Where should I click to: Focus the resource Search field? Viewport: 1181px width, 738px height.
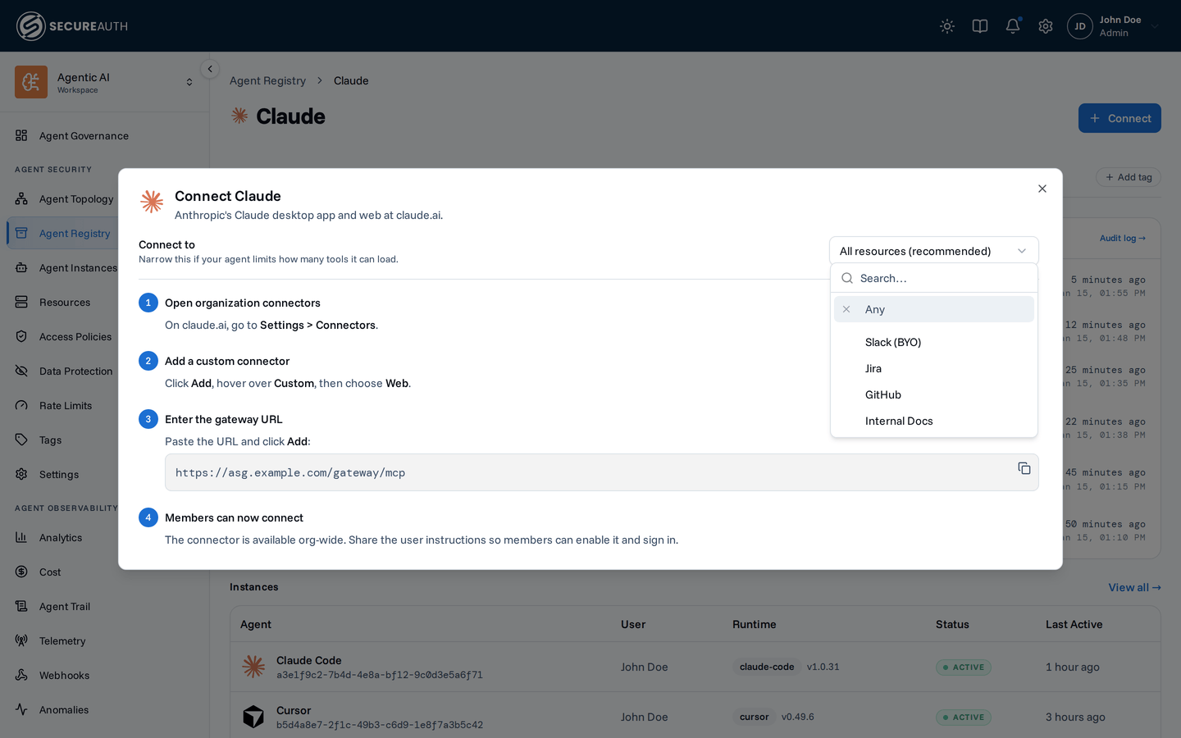(934, 278)
